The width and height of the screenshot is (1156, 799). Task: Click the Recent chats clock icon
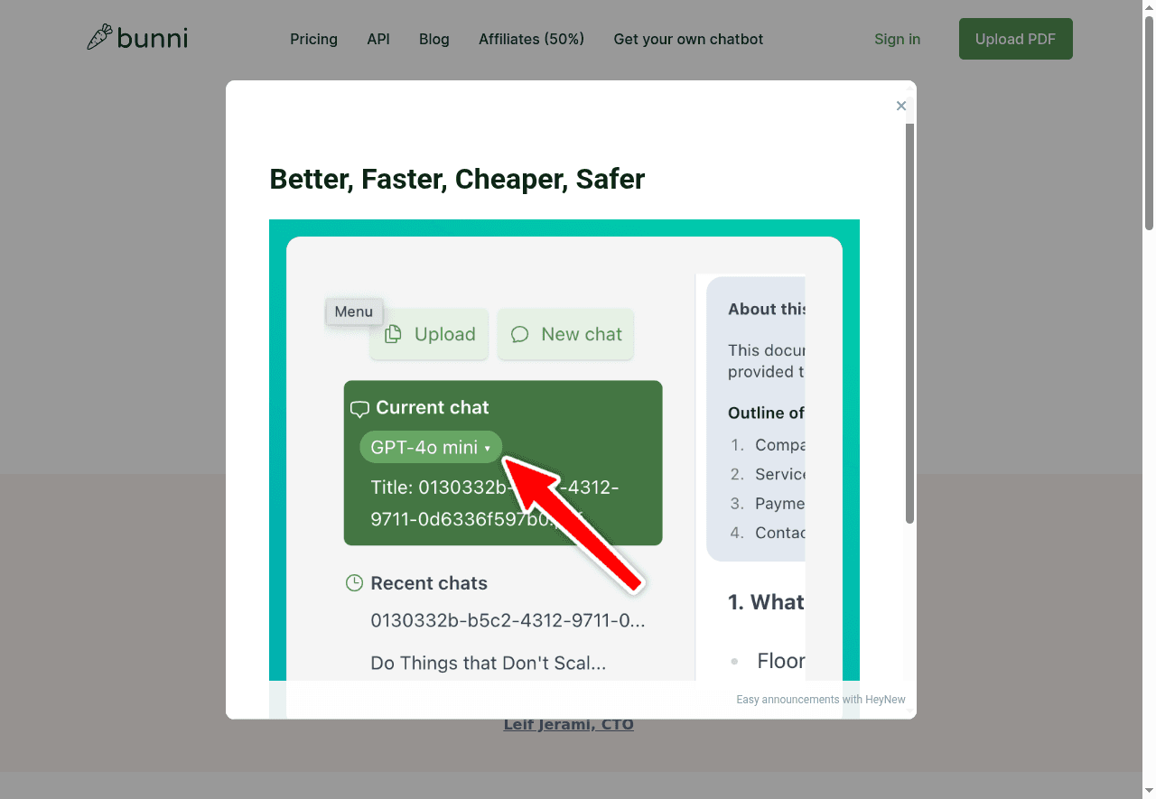click(355, 583)
